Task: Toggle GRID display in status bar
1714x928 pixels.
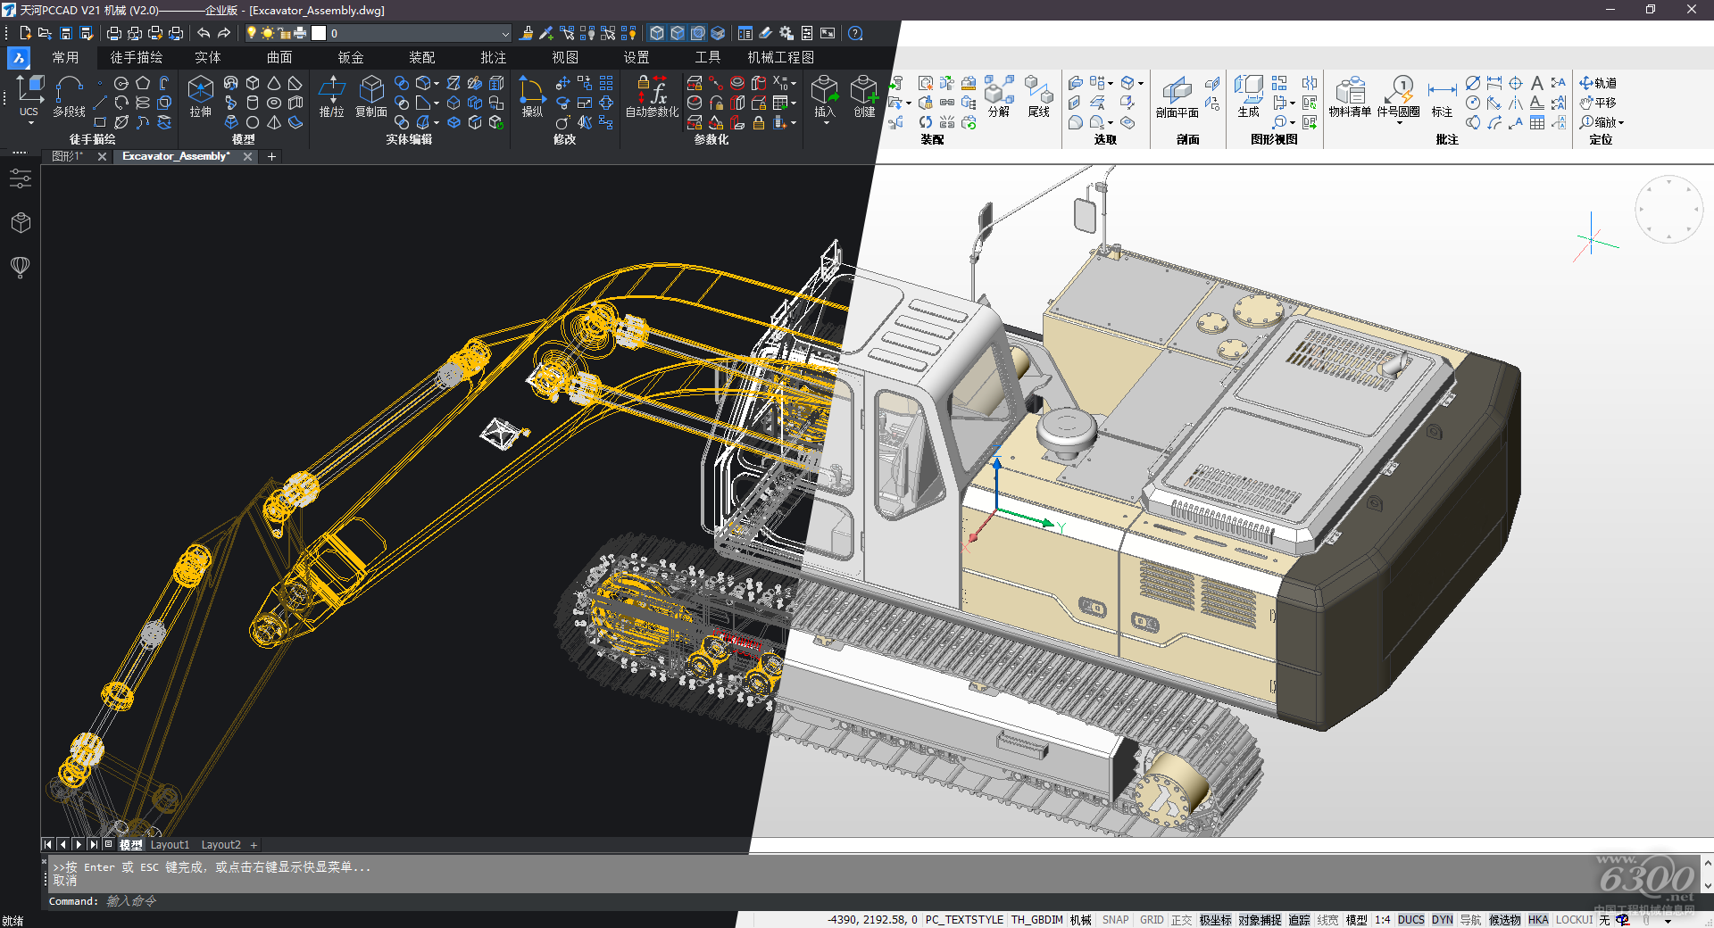Action: (x=1152, y=920)
